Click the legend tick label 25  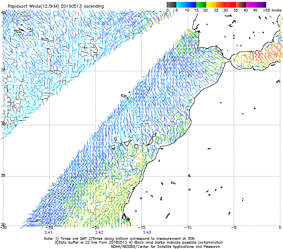(216, 10)
